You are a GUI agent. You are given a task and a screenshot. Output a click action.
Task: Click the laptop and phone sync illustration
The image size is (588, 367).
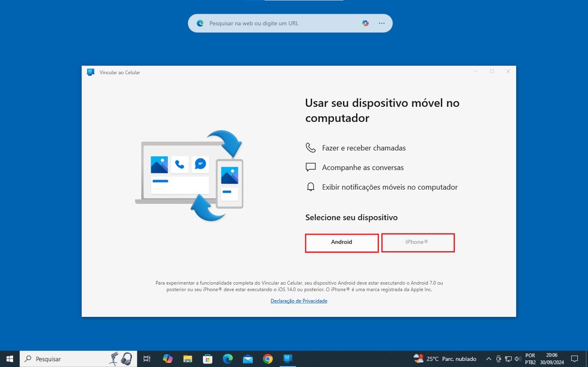point(189,175)
